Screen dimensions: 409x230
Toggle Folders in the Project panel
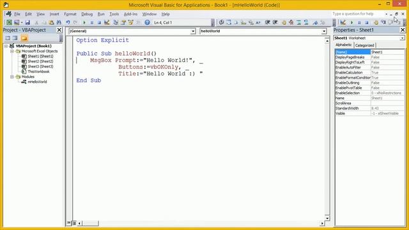(x=24, y=38)
